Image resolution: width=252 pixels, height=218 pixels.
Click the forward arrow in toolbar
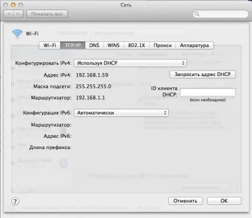pyautogui.click(x=18, y=14)
